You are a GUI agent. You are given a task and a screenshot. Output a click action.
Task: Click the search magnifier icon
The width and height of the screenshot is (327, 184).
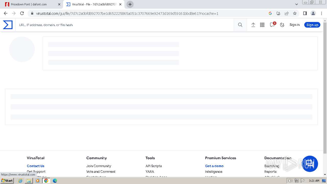pos(240,25)
